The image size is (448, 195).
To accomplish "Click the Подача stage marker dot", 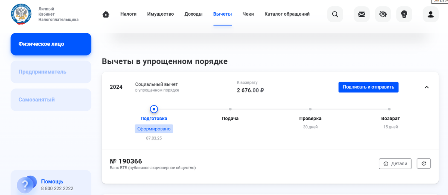I will point(230,109).
